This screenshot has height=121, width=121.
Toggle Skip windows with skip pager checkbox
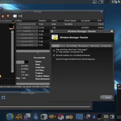point(54,51)
